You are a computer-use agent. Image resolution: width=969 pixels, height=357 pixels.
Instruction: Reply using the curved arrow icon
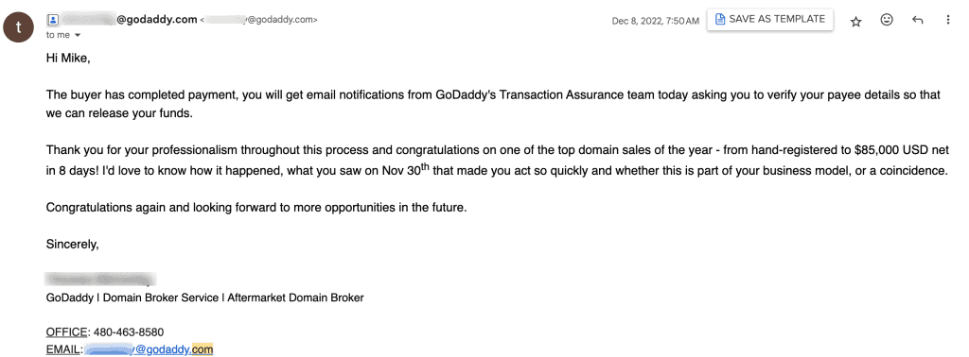point(918,21)
